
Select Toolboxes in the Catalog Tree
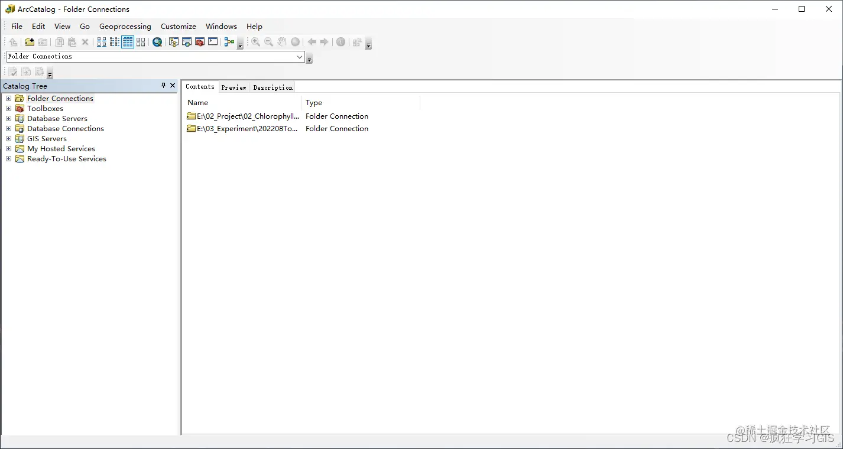45,109
